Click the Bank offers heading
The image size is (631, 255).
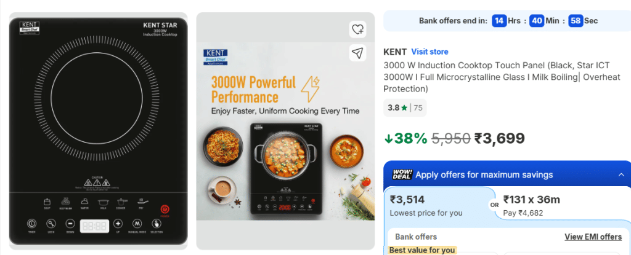coord(416,237)
